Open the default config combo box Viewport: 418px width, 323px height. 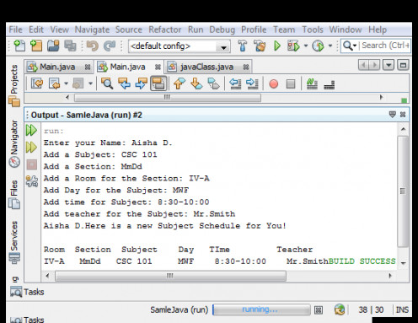[180, 46]
